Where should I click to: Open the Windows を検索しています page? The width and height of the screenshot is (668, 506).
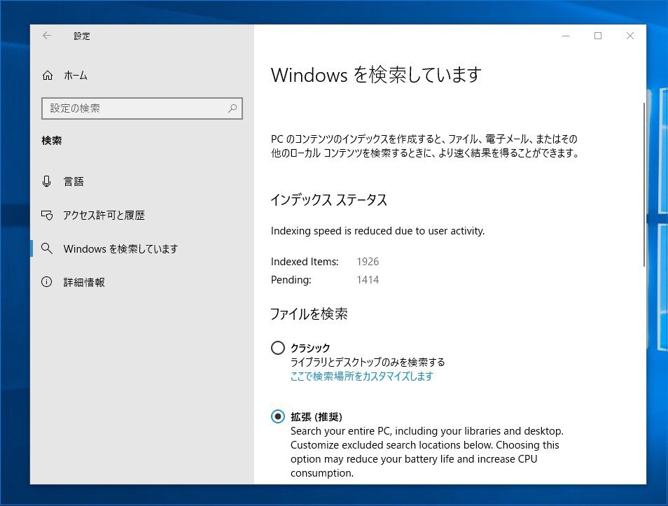coord(142,248)
